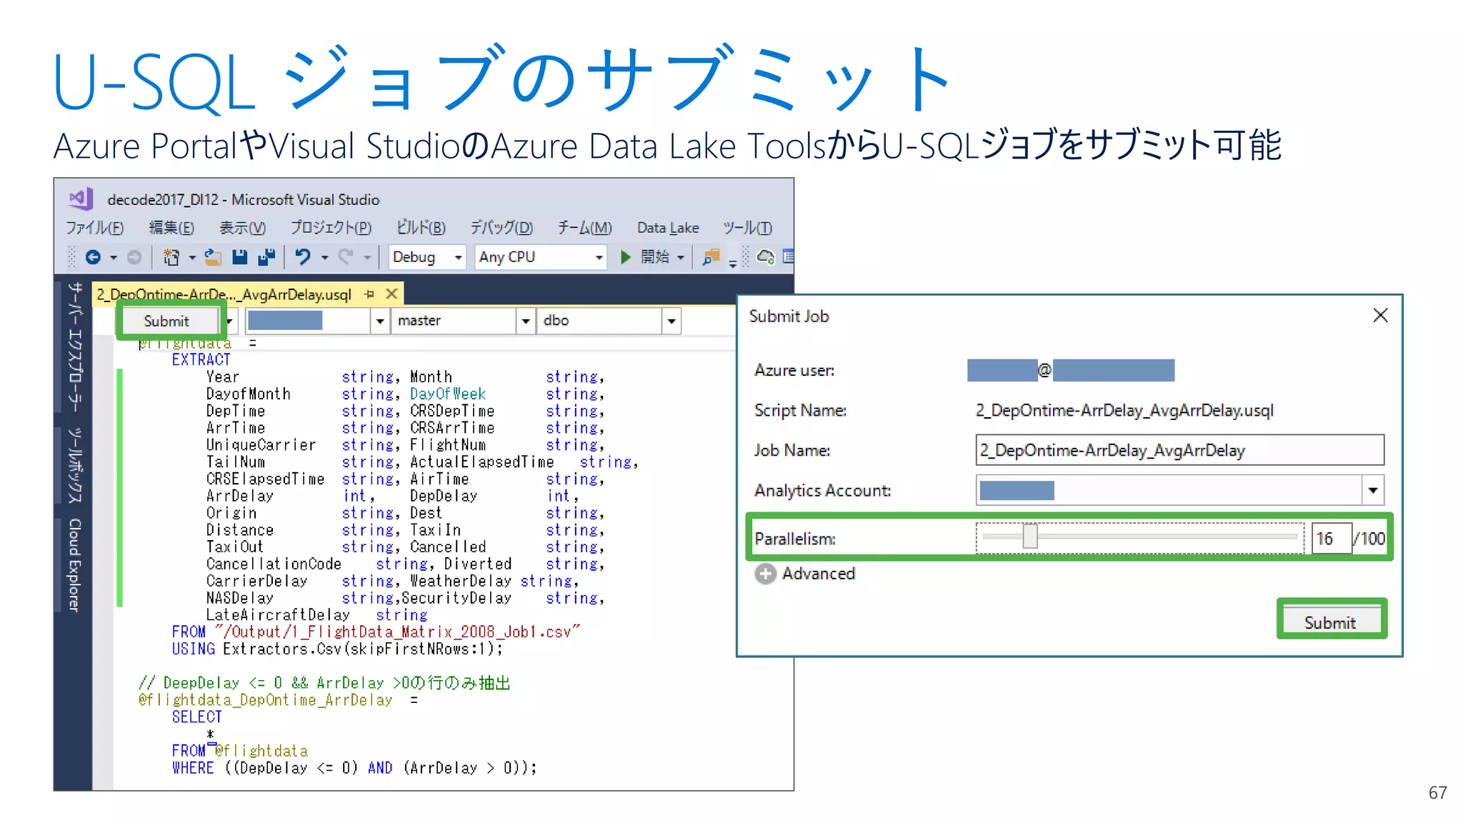This screenshot has width=1463, height=823.
Task: Click Submit in the Submit Job dialog
Action: [x=1330, y=622]
